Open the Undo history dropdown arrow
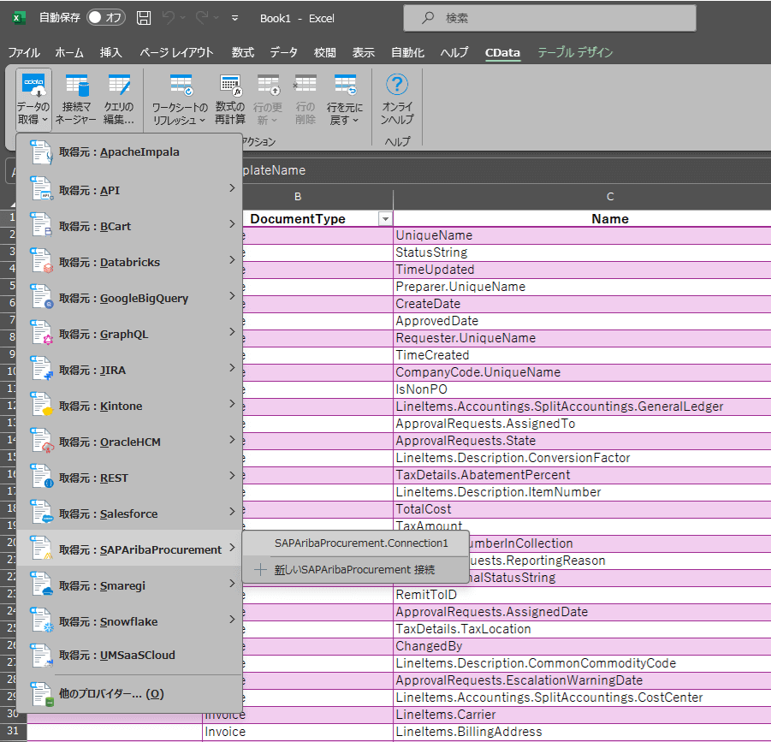Screen dimensions: 771x742 click(182, 18)
